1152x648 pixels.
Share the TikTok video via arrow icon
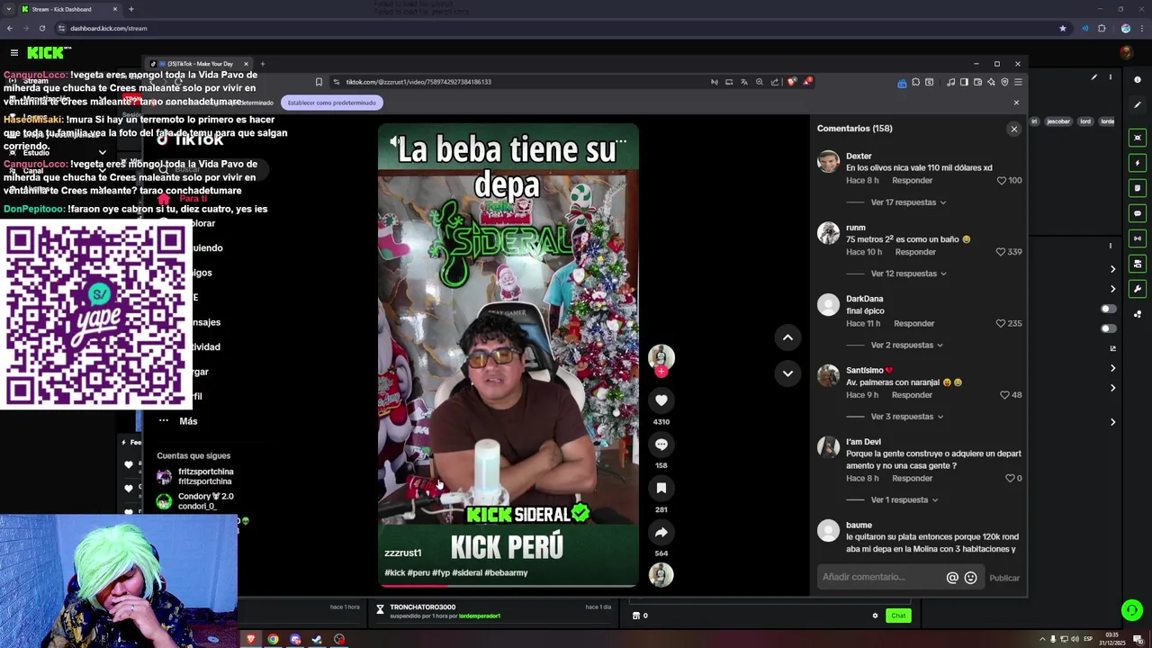(661, 532)
